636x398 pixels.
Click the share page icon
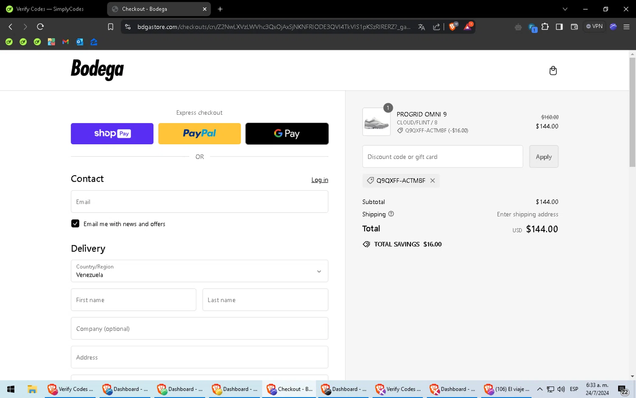pos(436,27)
